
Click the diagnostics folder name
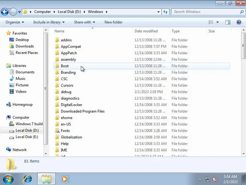pos(70,98)
